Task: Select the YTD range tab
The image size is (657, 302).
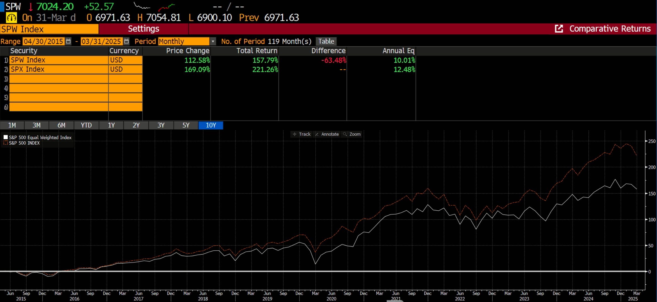Action: pos(86,125)
